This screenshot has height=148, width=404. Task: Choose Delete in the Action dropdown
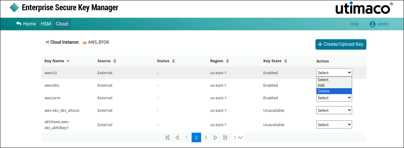coord(334,91)
